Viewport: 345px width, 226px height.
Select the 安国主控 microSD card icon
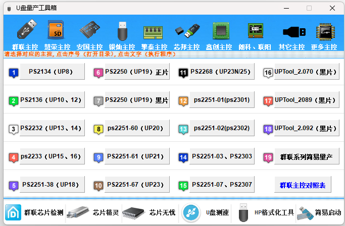pyautogui.click(x=89, y=30)
